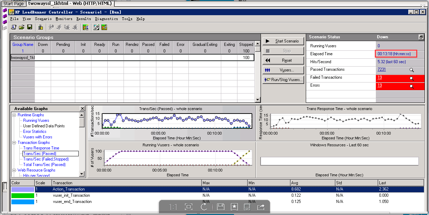Click the fit-to-screen viewer icon
Image resolution: width=429 pixels, height=215 pixels.
click(188, 207)
